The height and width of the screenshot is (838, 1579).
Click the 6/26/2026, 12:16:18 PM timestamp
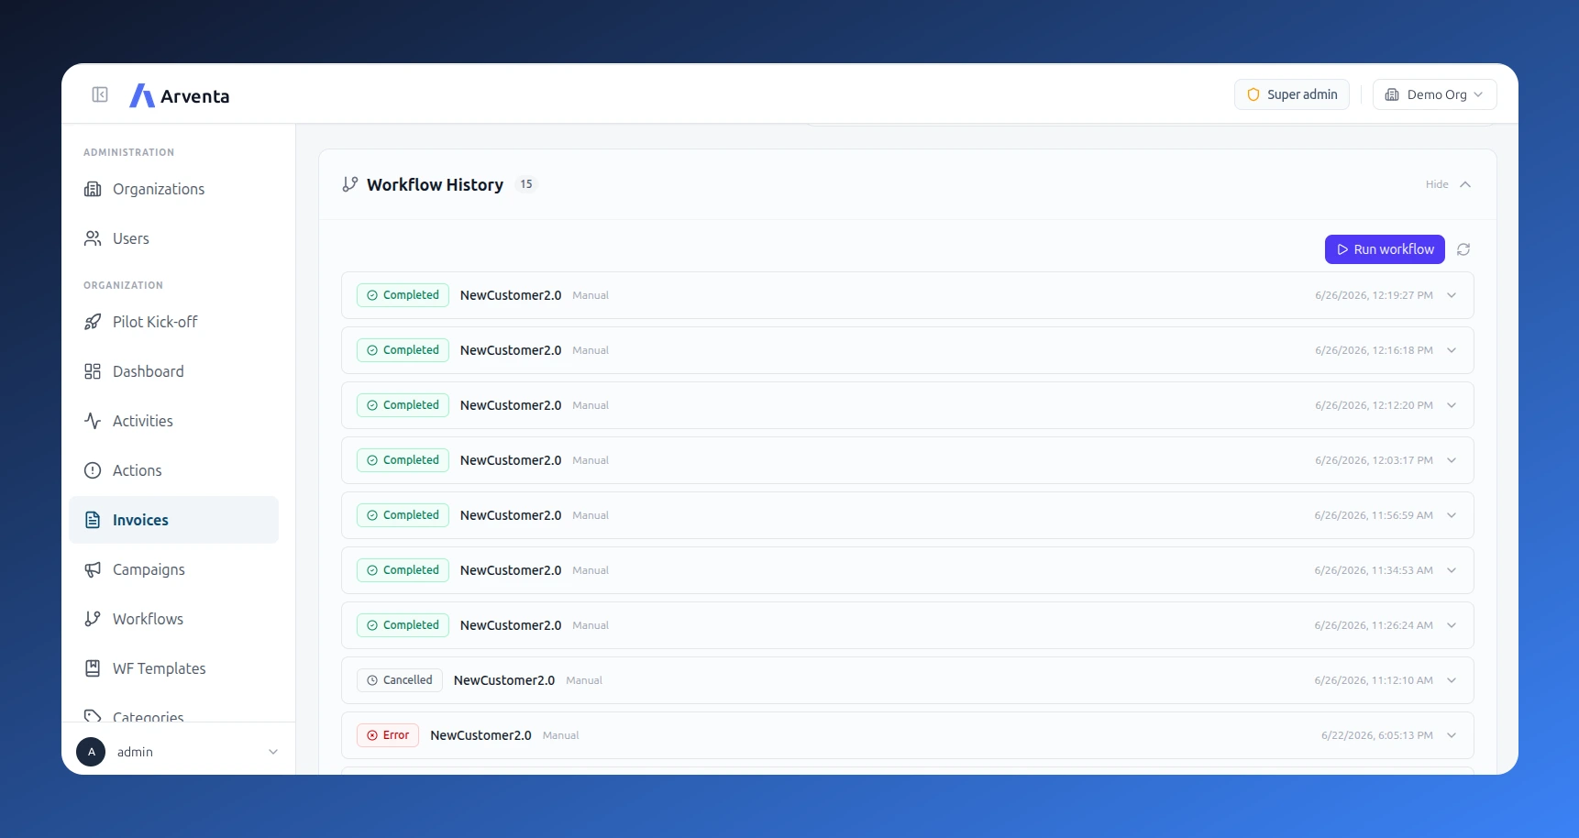(x=1374, y=350)
